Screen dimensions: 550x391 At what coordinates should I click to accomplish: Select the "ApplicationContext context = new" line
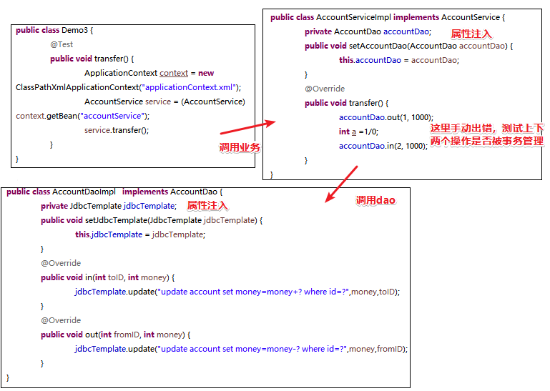coord(149,73)
